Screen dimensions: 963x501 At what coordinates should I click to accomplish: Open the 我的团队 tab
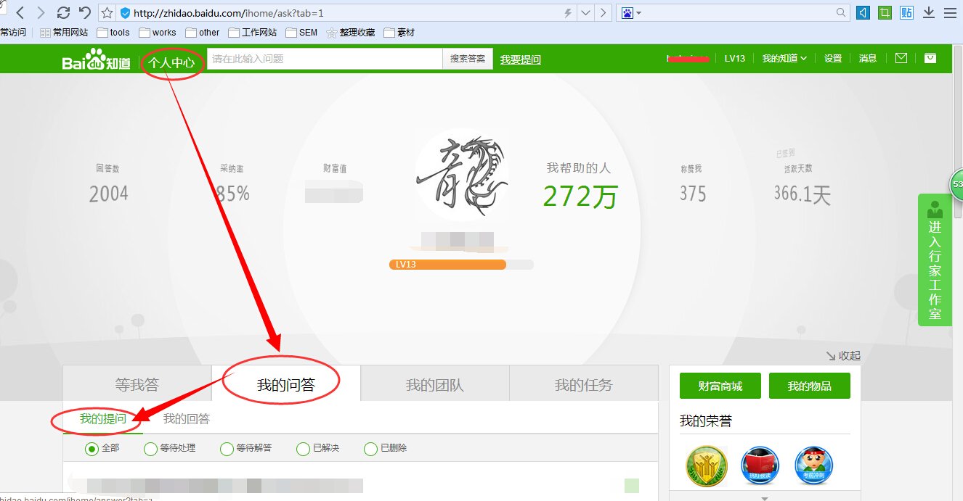point(434,384)
